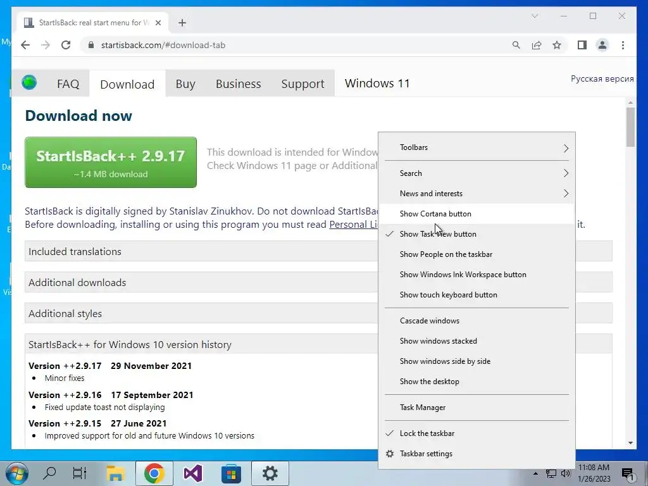The height and width of the screenshot is (486, 648).
Task: Enable Show Windows Ink Workspace button
Action: click(x=477, y=275)
